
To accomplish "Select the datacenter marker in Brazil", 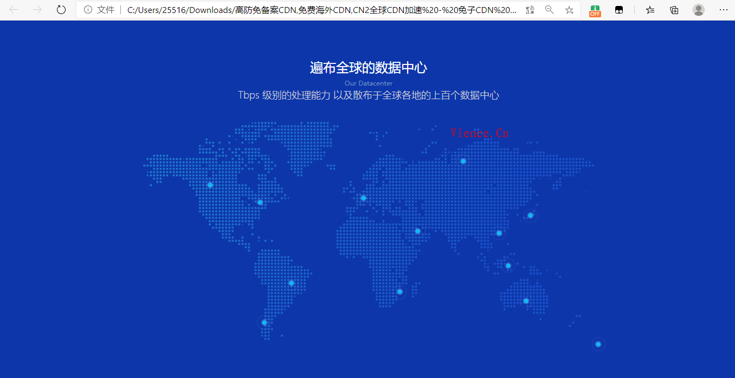I will 291,283.
